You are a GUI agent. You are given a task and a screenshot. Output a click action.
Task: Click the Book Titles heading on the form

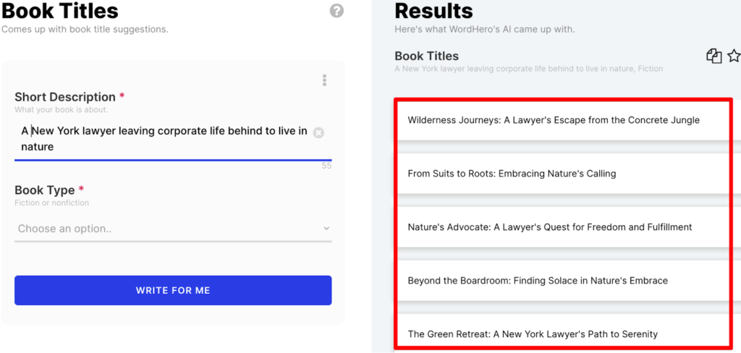60,11
